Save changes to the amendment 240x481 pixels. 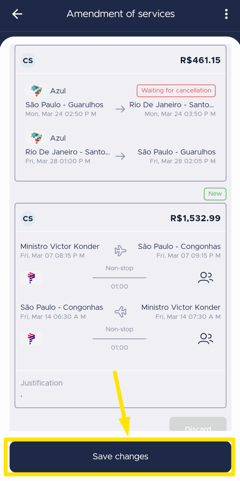[120, 457]
